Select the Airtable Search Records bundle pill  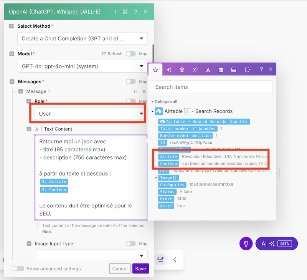pos(204,121)
